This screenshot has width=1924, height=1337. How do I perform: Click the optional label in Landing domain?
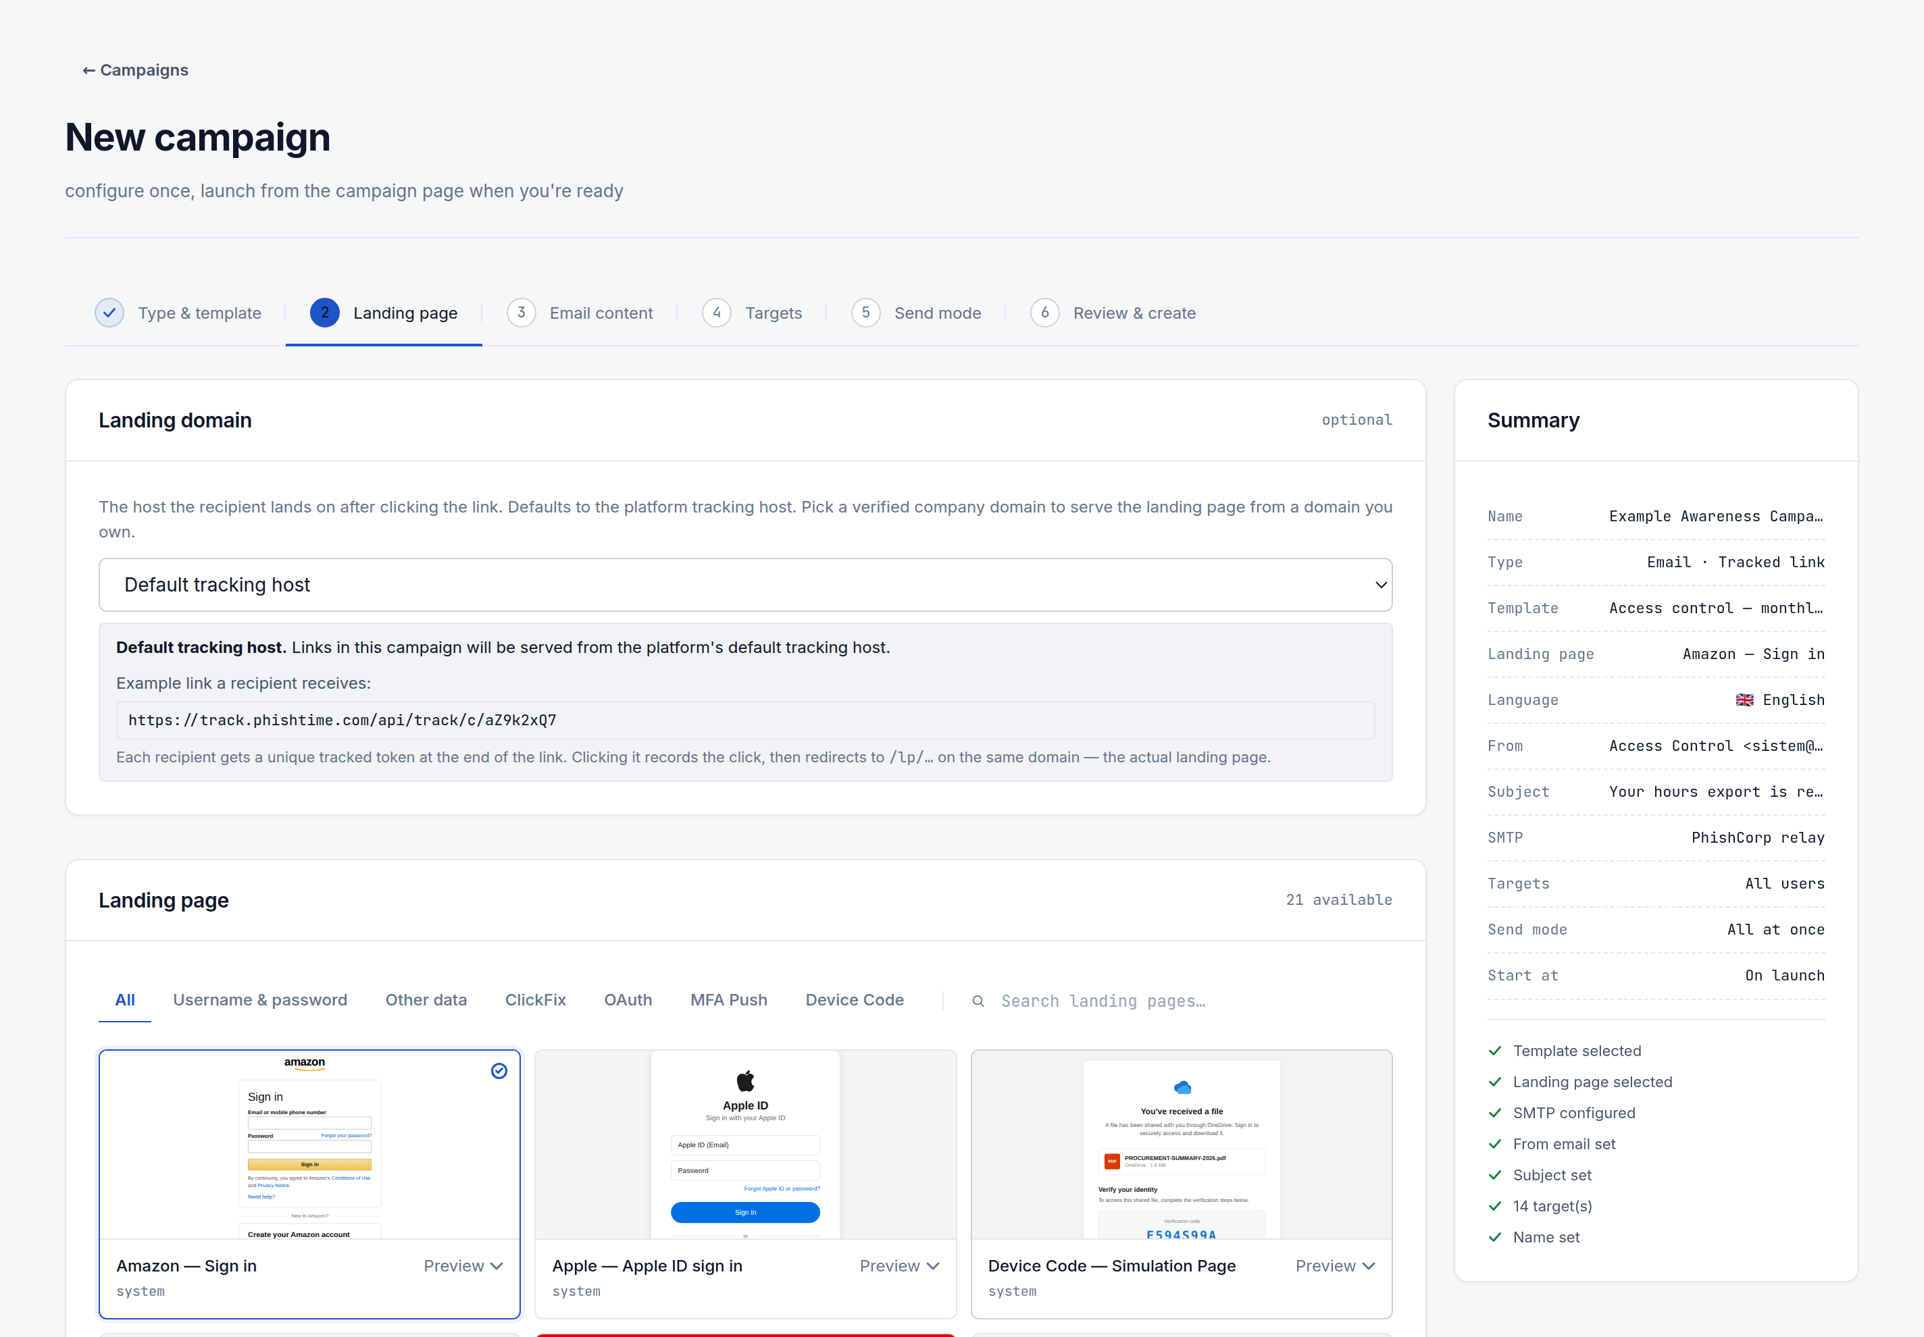(1357, 420)
